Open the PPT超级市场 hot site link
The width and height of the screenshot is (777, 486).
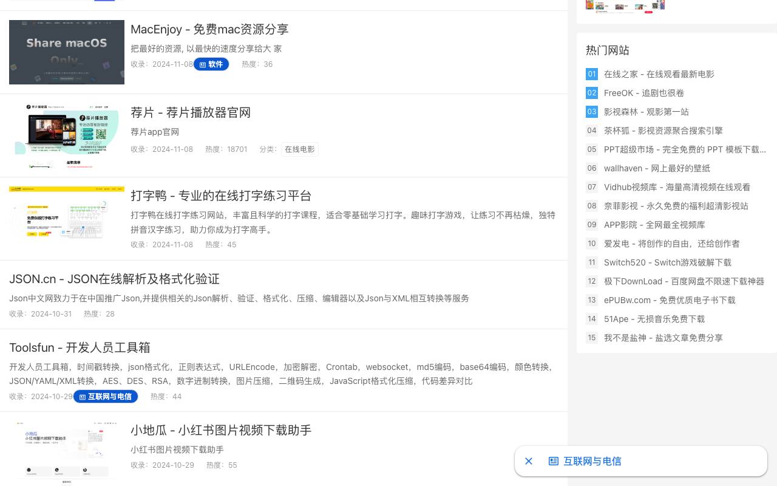click(685, 149)
